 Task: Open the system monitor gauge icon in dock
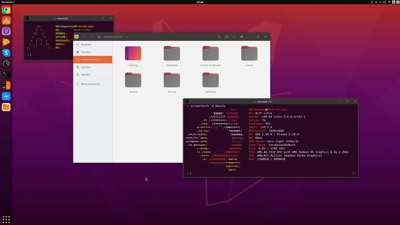click(6, 64)
